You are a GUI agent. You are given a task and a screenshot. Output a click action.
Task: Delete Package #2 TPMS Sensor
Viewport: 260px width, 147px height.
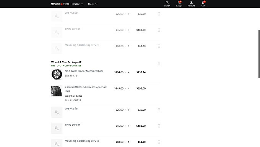(x=159, y=126)
